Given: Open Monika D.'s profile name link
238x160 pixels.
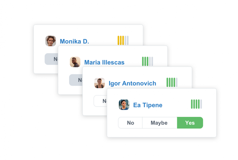Looking at the screenshot, I should tap(74, 41).
